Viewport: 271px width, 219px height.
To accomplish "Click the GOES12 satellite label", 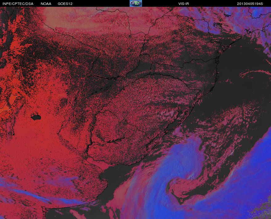I will (x=65, y=4).
